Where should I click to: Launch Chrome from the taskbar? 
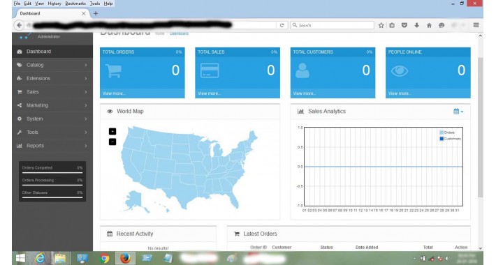104,258
